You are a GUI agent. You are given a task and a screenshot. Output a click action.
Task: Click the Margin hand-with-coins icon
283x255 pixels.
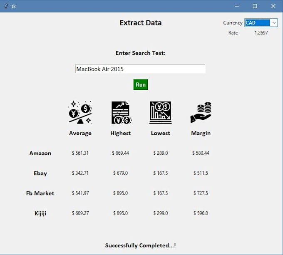pos(201,113)
